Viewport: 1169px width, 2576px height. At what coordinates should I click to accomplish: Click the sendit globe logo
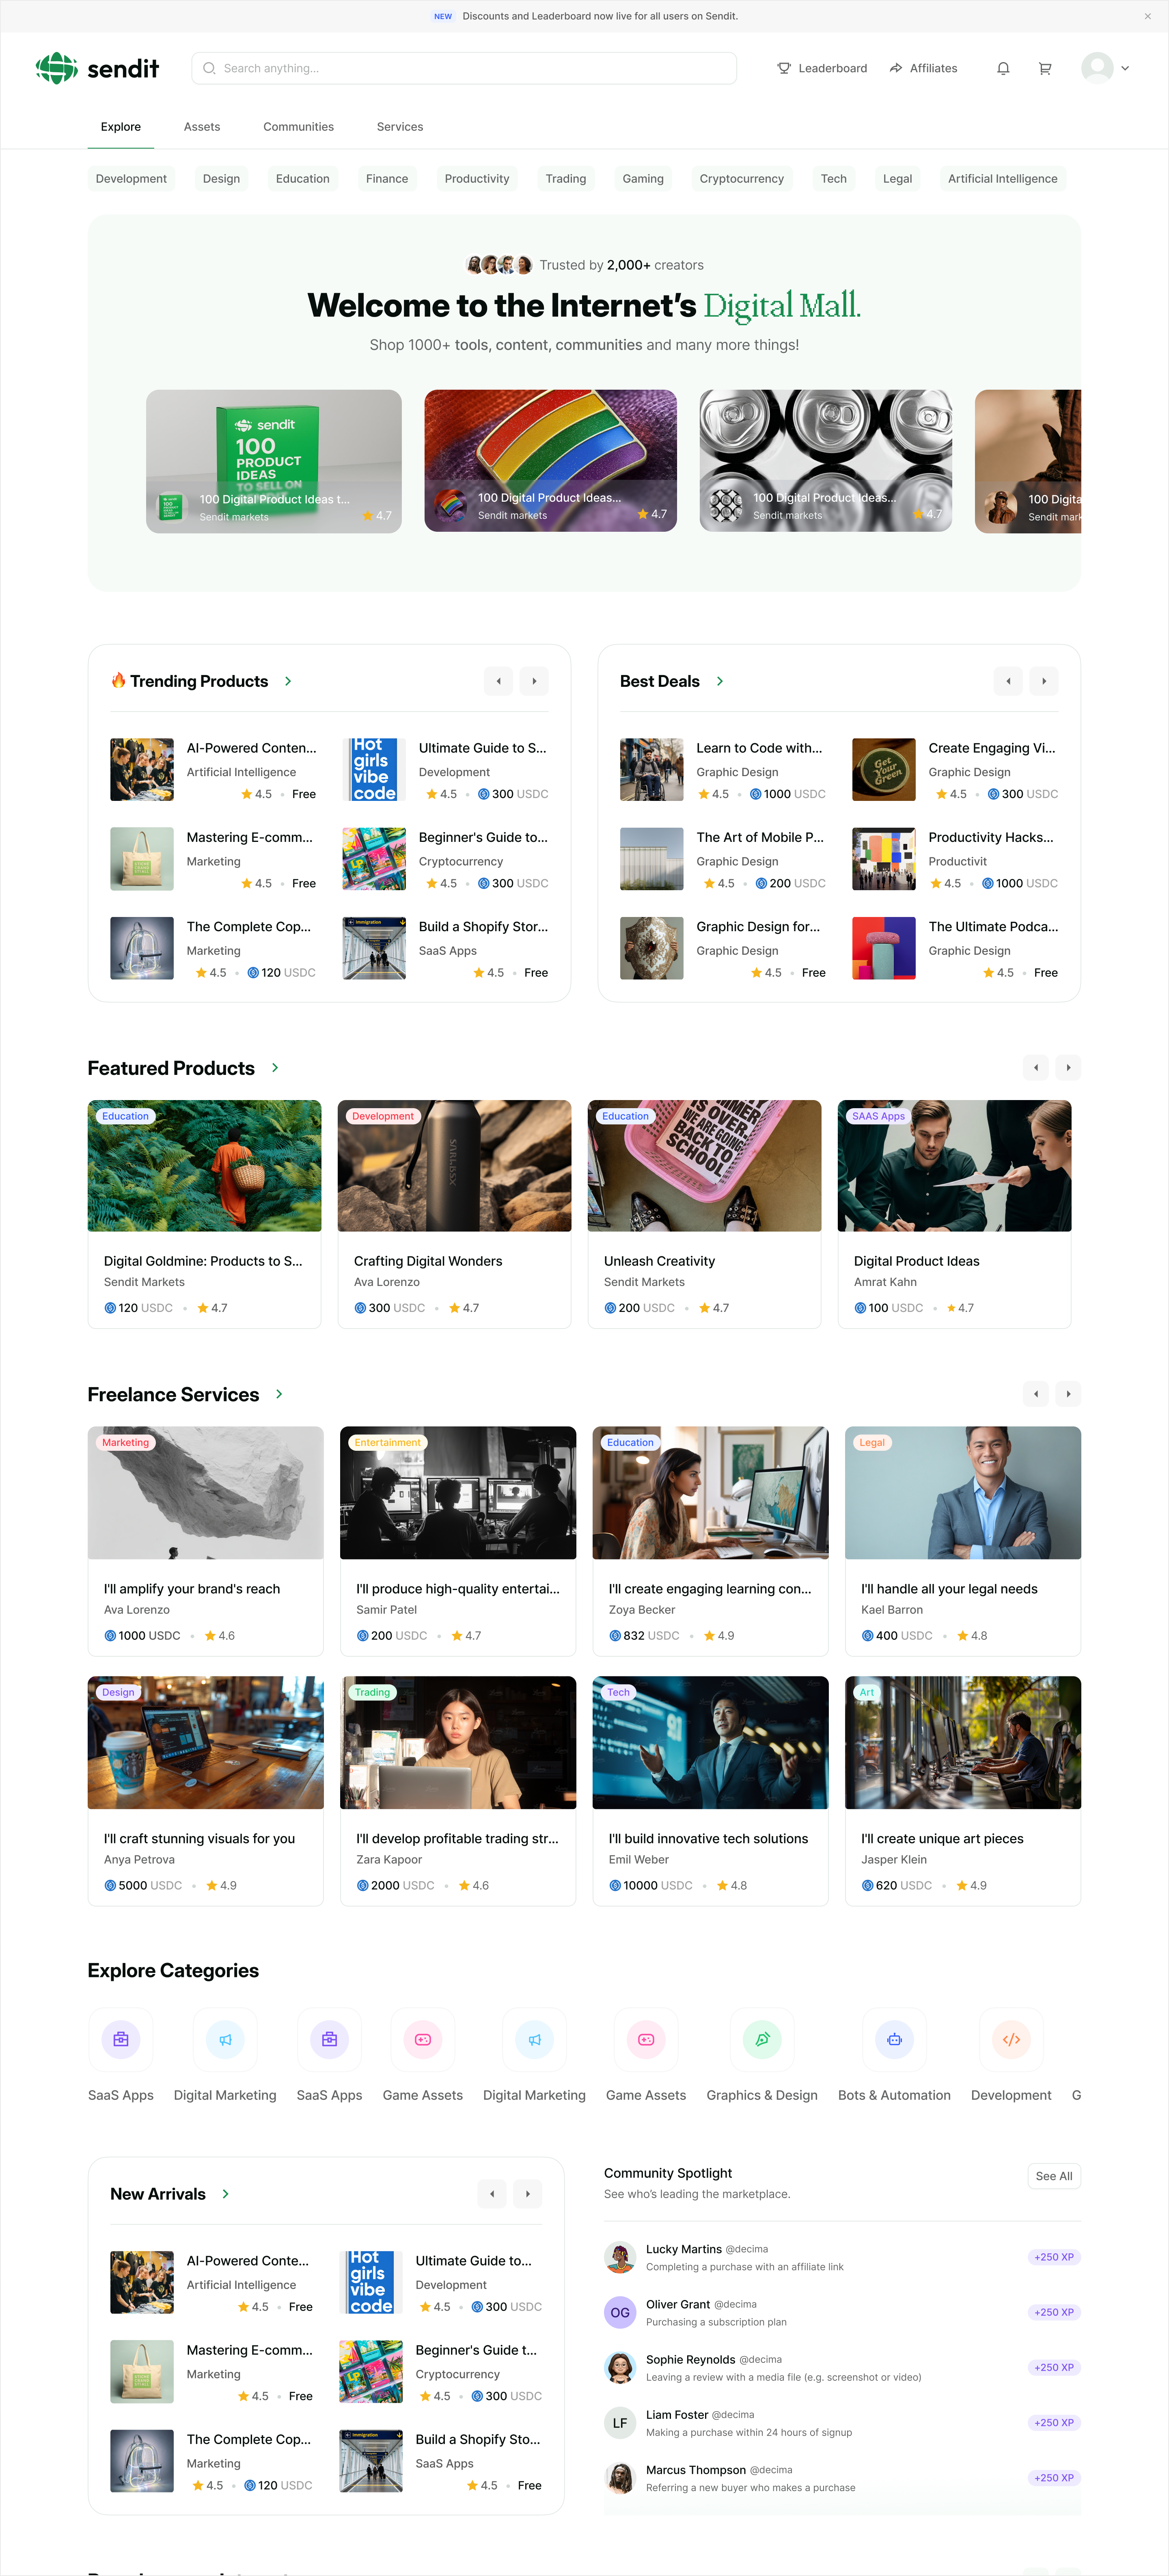[56, 68]
